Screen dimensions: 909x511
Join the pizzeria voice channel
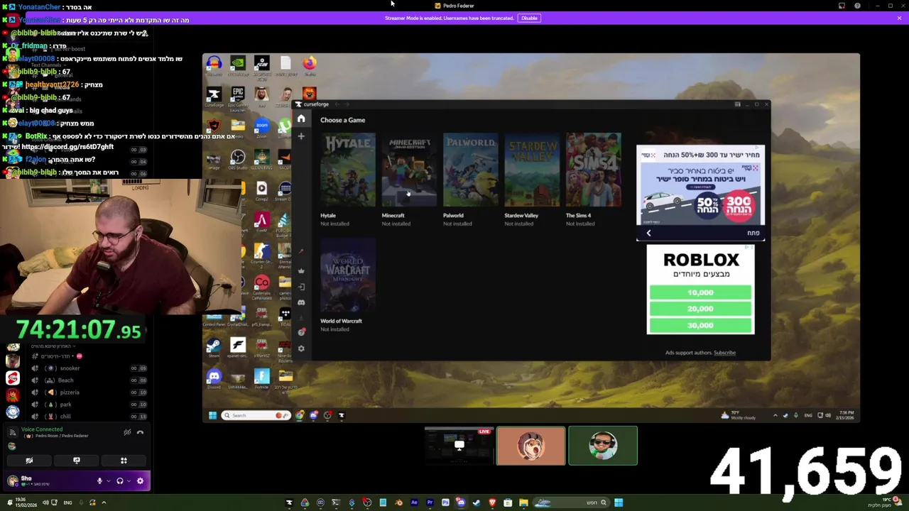(x=88, y=392)
